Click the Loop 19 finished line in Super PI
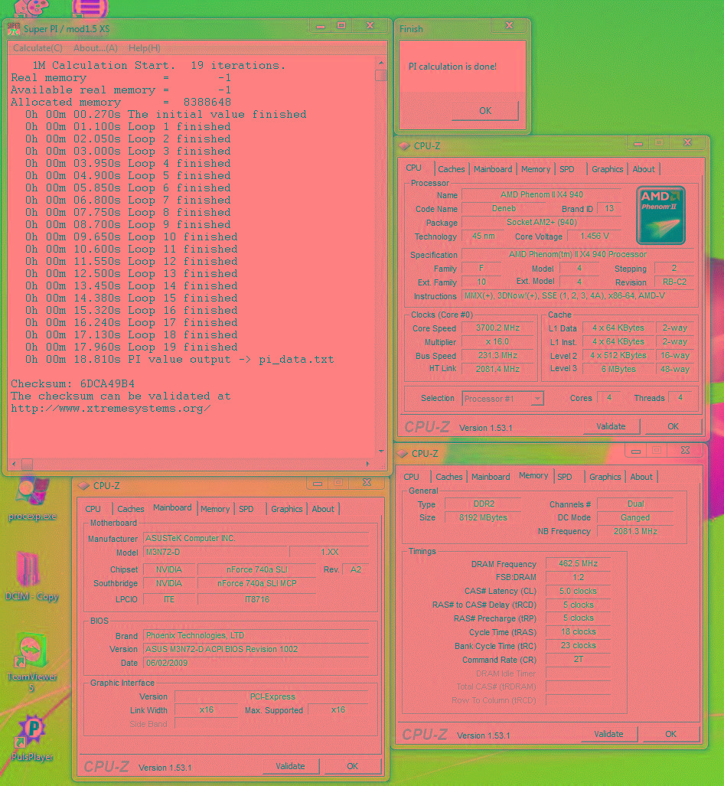The height and width of the screenshot is (786, 724). point(132,347)
